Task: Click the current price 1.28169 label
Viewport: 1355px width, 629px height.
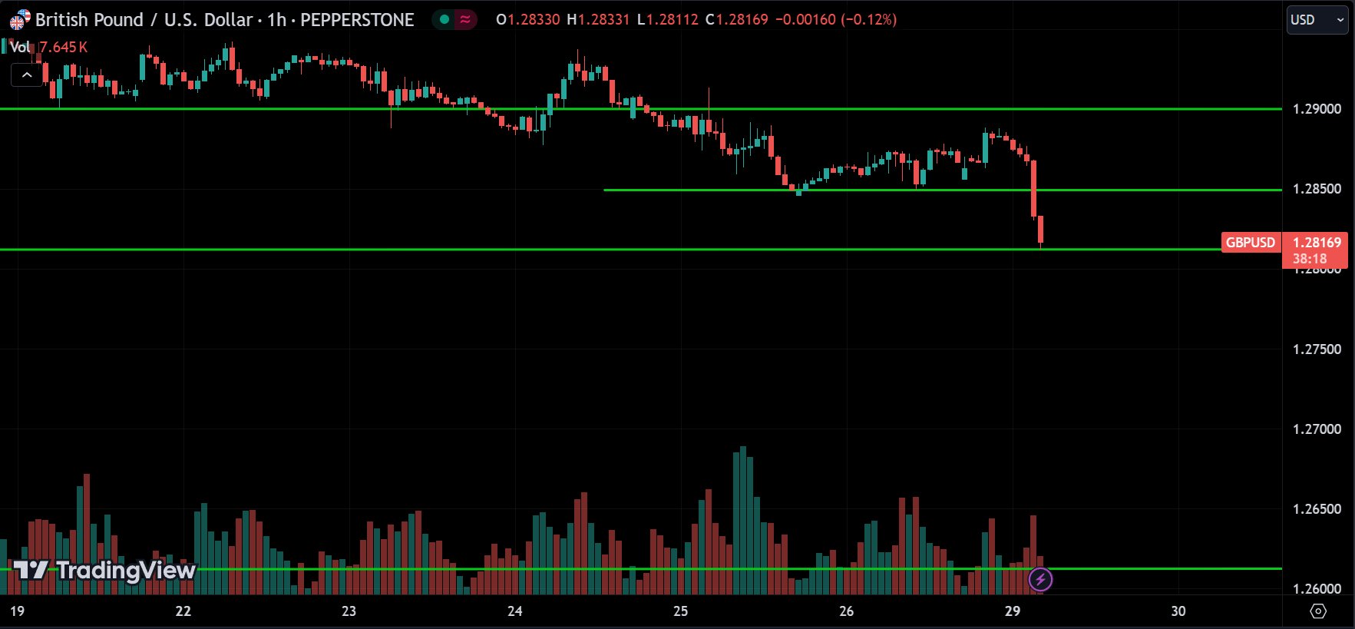Action: [x=1317, y=243]
